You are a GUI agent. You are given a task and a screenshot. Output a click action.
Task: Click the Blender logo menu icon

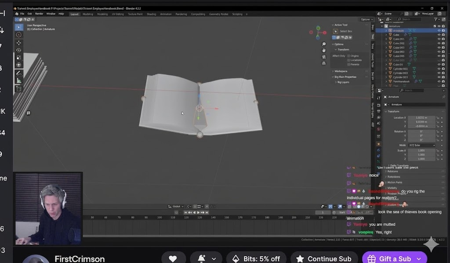pos(17,14)
